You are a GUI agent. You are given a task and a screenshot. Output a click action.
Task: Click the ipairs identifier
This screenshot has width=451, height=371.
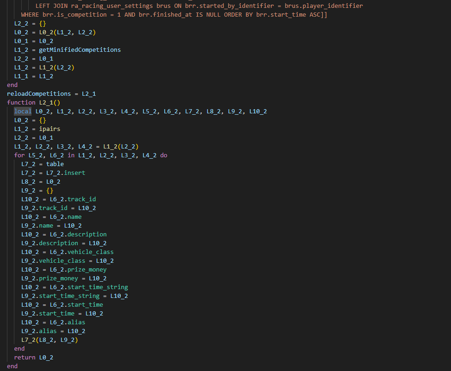click(49, 129)
